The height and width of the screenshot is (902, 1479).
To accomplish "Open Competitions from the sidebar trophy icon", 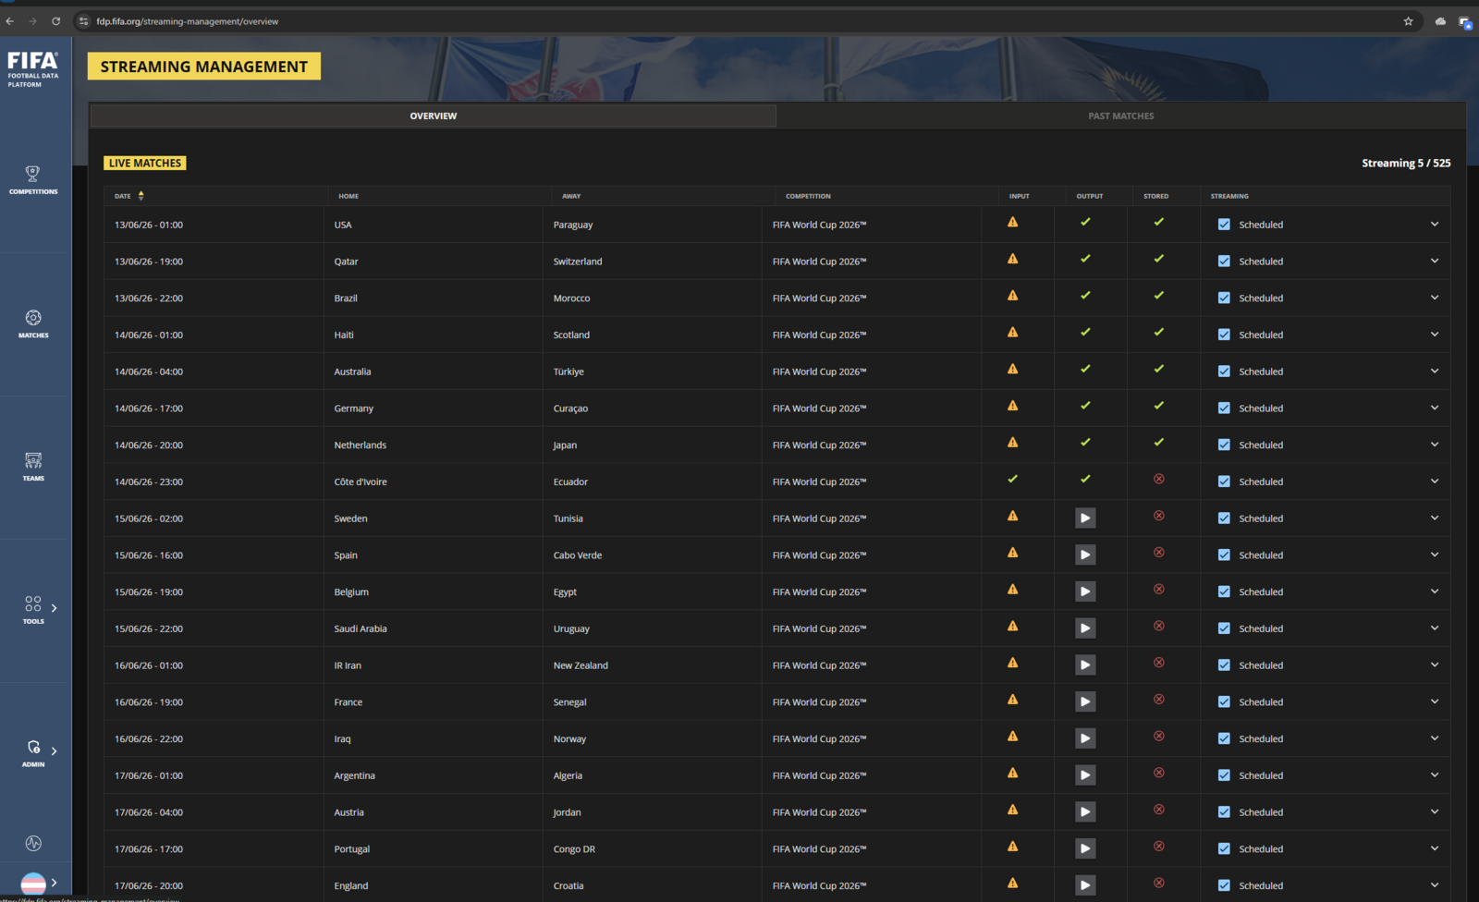I will (x=33, y=179).
